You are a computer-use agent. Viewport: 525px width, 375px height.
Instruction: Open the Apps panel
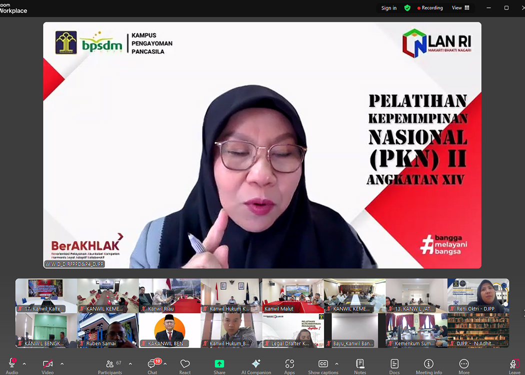[x=289, y=365]
